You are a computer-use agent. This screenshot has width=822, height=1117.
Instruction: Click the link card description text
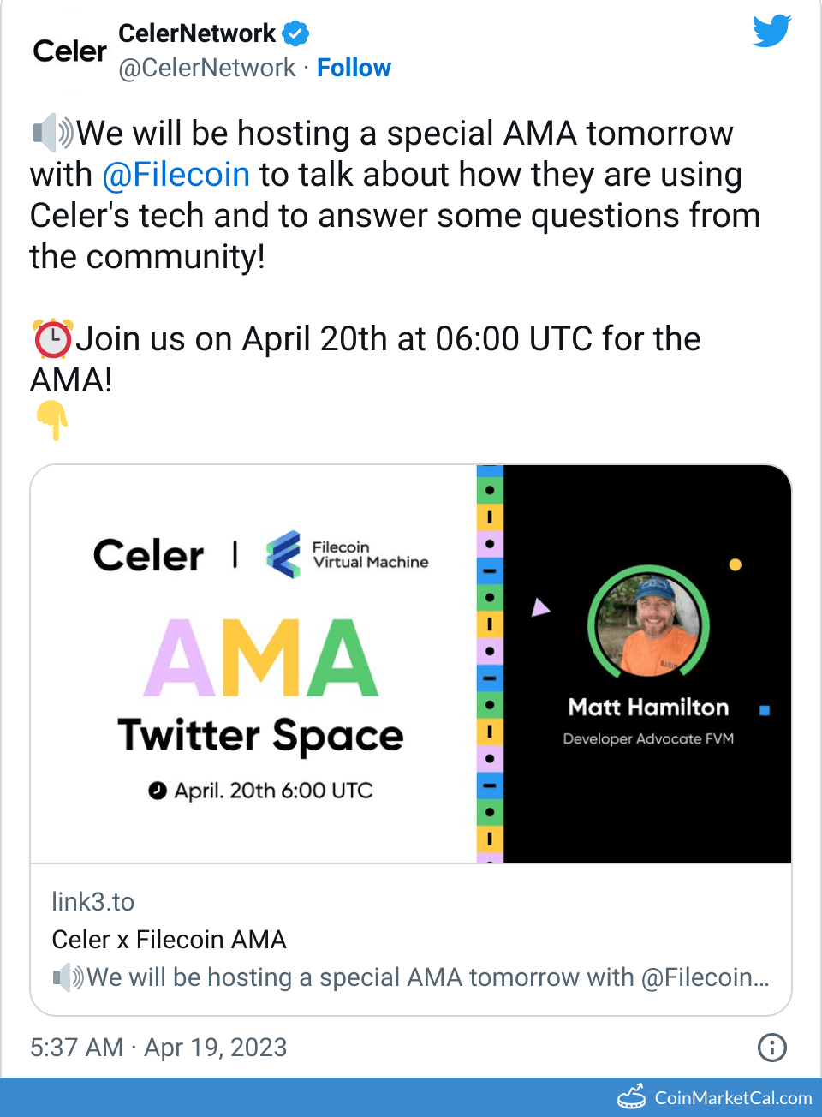(411, 977)
